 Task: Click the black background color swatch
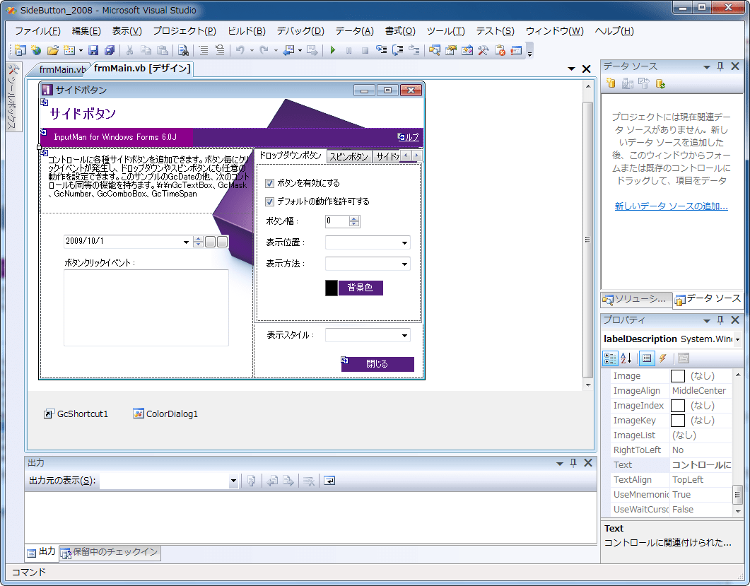pos(331,288)
